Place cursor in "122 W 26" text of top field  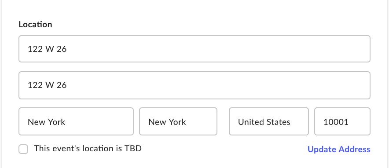tap(47, 49)
